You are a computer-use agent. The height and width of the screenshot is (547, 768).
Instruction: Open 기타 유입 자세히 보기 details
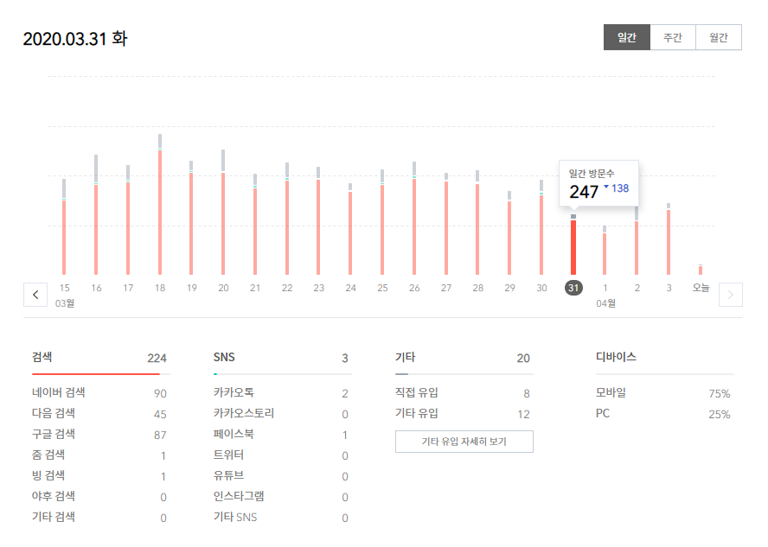point(464,442)
